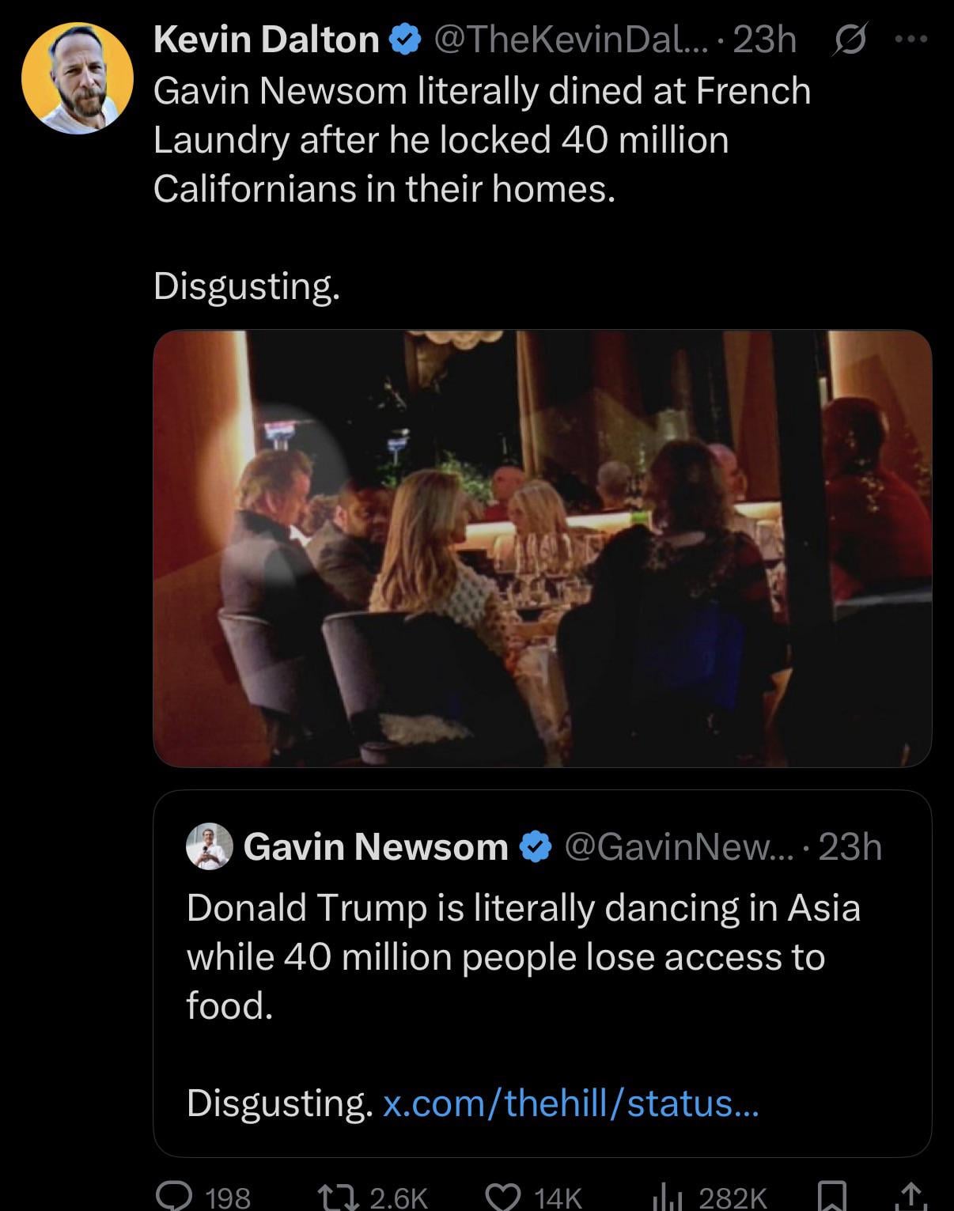Click Kevin Dalton's blue verified badge
The height and width of the screenshot is (1211, 954).
[406, 40]
